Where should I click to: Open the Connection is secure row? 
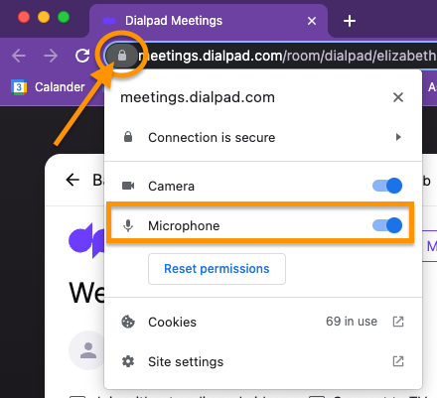[x=263, y=137]
